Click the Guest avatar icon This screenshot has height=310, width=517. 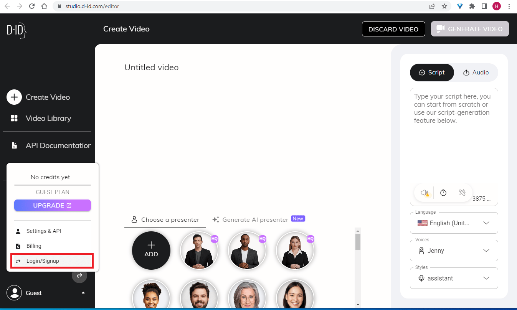click(x=15, y=293)
